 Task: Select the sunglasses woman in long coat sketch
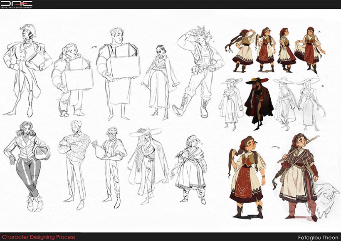point(161,82)
